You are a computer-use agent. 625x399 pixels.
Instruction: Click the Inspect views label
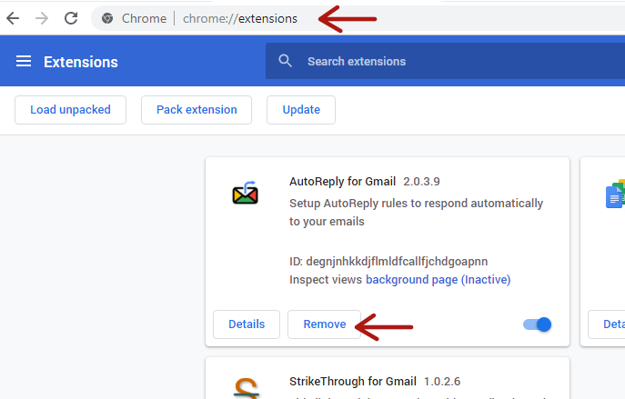[x=326, y=280]
